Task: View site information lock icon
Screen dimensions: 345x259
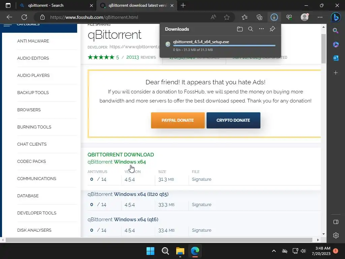Action: (42, 17)
